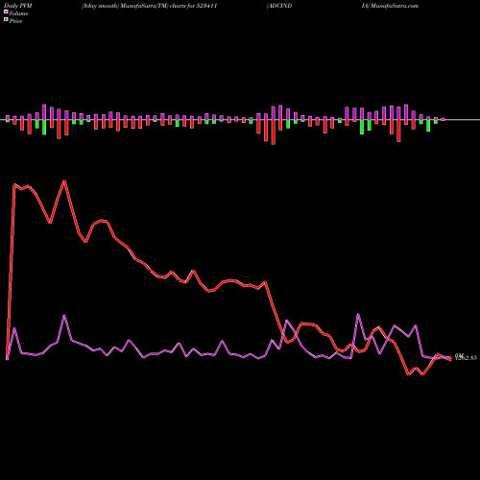Click the magenta Volume legend swatch
Image resolution: width=480 pixels, height=480 pixels.
pyautogui.click(x=6, y=12)
